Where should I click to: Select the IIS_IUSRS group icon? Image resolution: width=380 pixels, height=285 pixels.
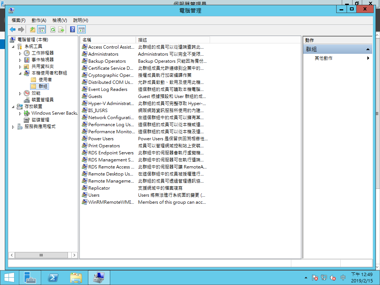point(84,110)
